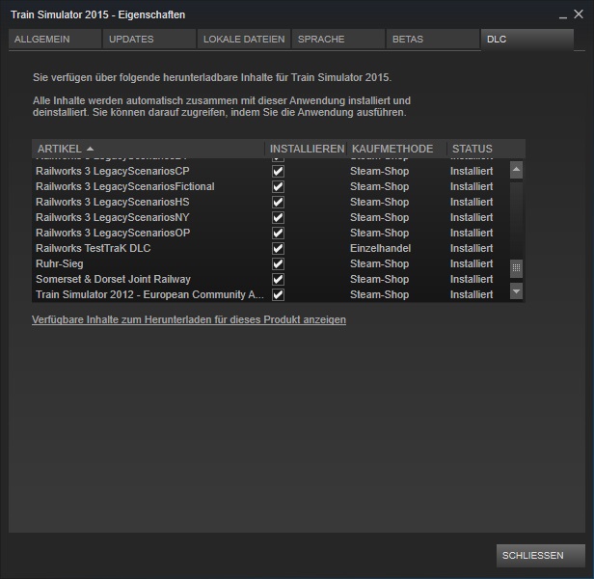Select Train Simulator 2012 European Community entry
The width and height of the screenshot is (594, 579).
click(x=270, y=294)
